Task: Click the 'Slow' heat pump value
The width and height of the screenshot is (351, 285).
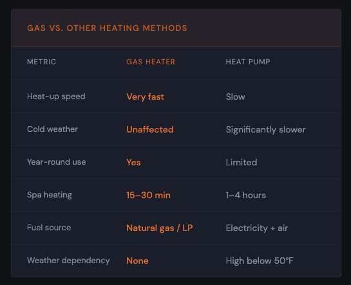Action: [235, 97]
